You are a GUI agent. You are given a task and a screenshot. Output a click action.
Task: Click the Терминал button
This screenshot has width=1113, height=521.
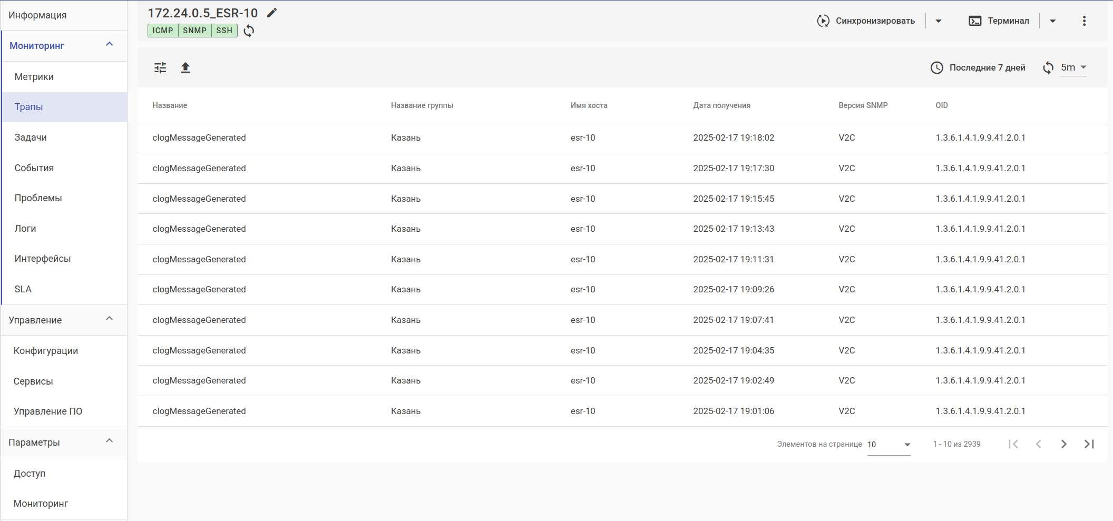[x=999, y=21]
